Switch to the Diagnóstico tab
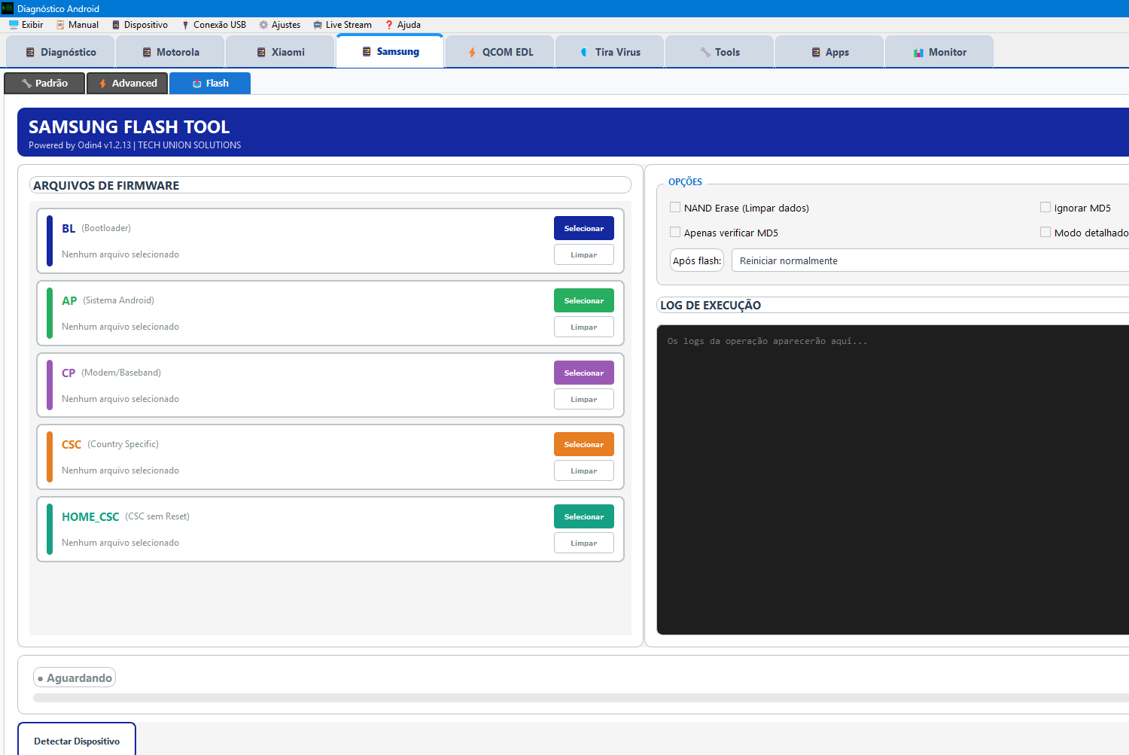 click(x=60, y=52)
